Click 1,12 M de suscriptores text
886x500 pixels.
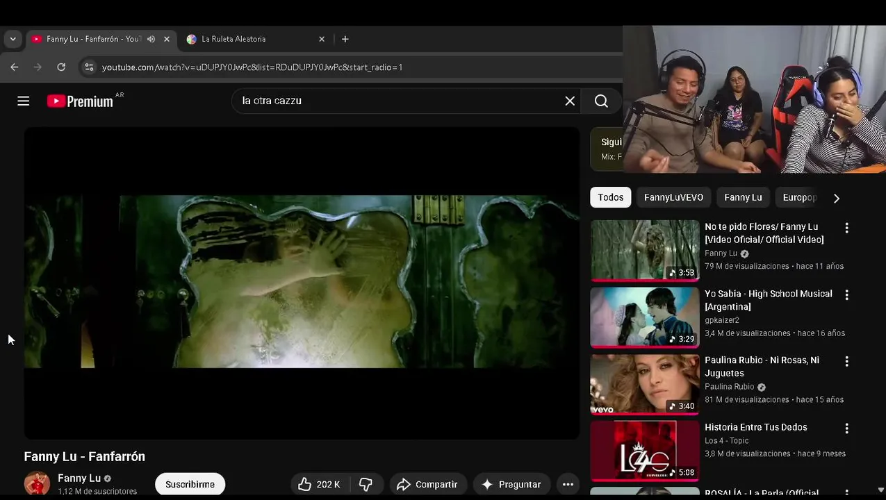[97, 492]
